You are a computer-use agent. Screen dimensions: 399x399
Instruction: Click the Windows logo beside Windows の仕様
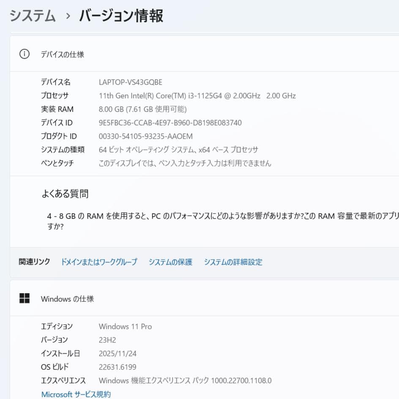[x=25, y=298]
